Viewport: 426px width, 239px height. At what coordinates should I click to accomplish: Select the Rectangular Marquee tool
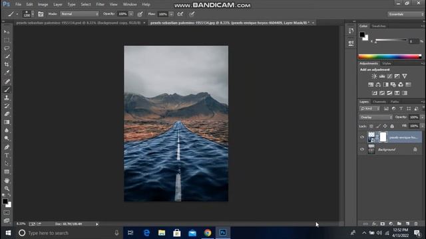[7, 40]
